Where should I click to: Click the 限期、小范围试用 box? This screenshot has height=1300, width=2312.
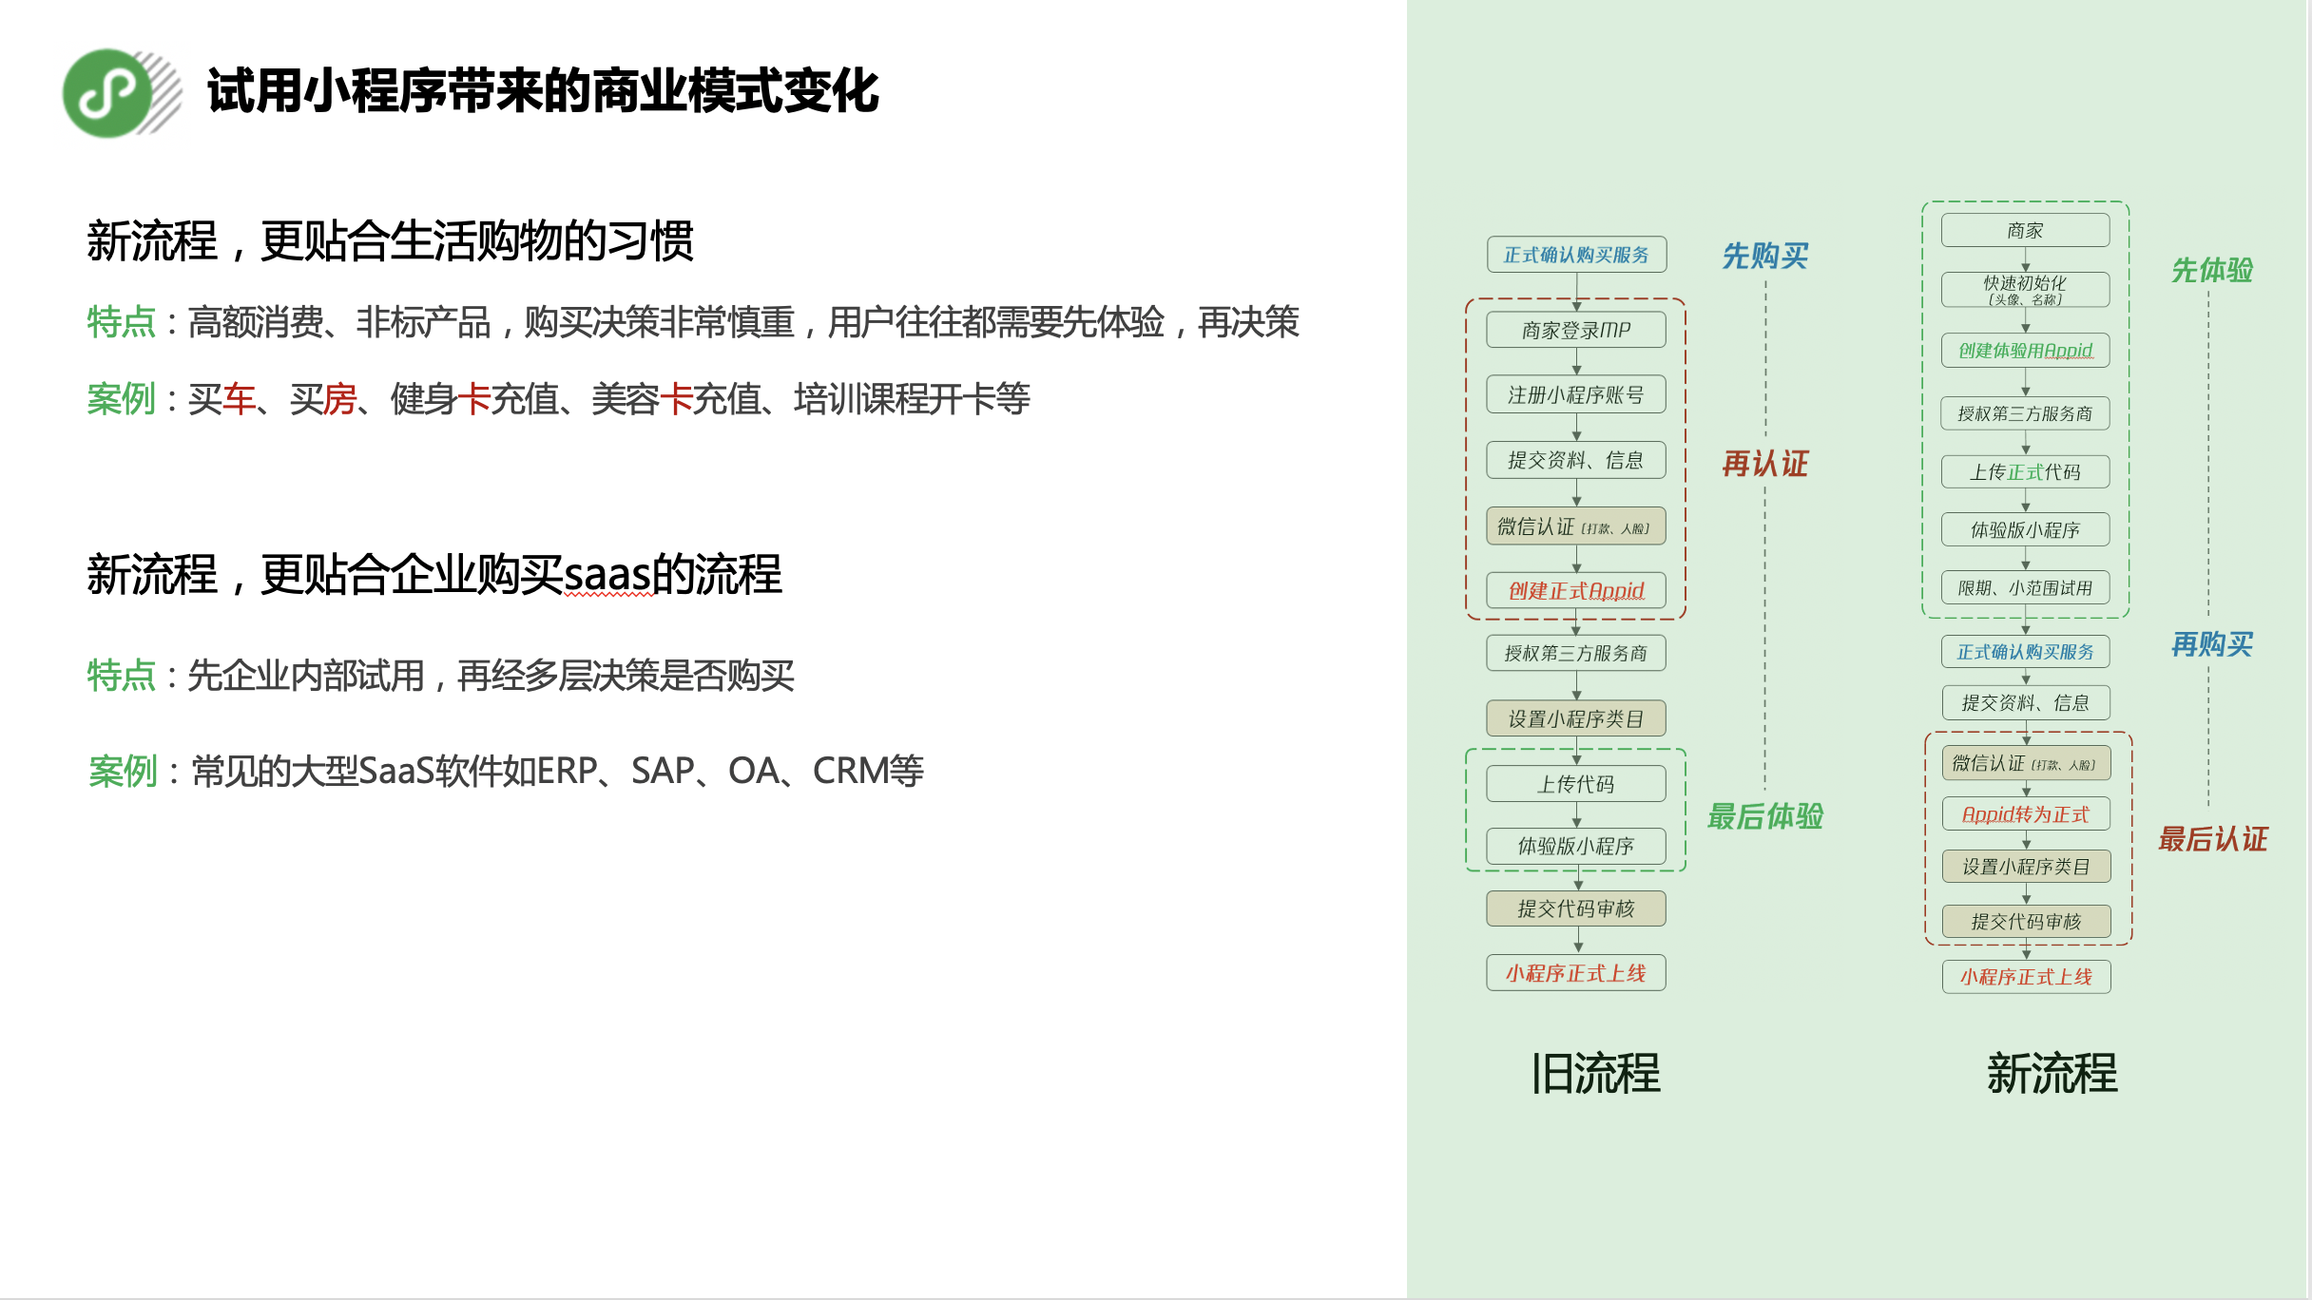[2025, 588]
